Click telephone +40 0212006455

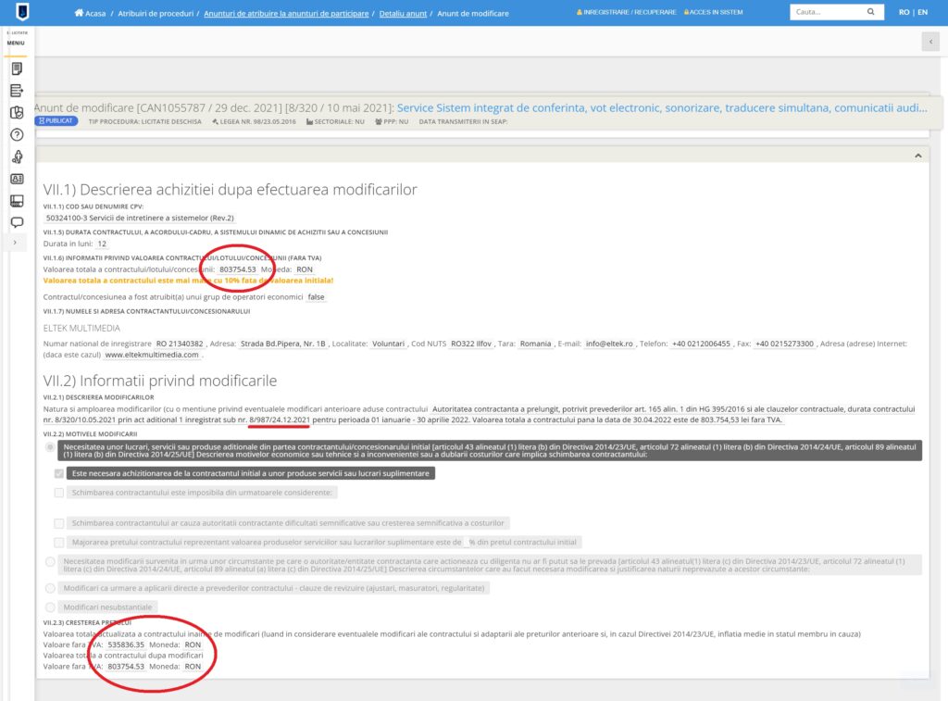(702, 344)
